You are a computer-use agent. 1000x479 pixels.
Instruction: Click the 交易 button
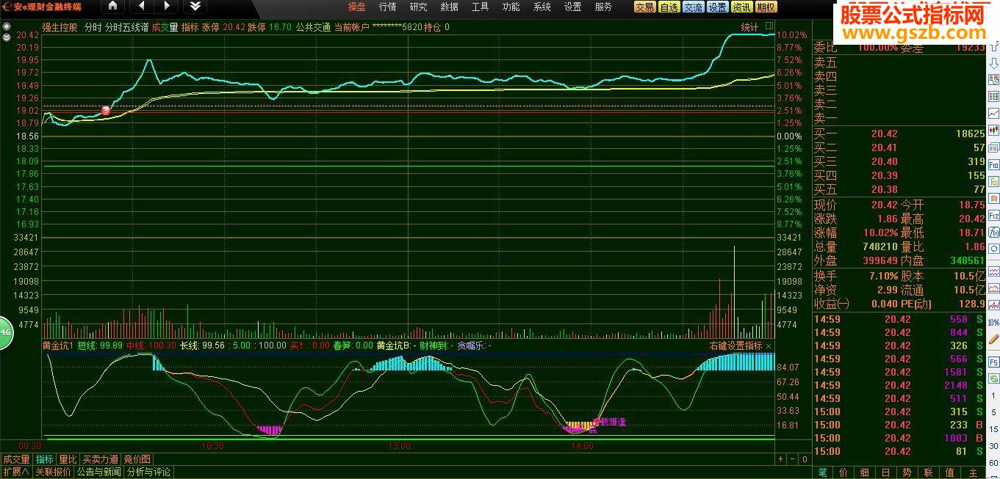(645, 7)
